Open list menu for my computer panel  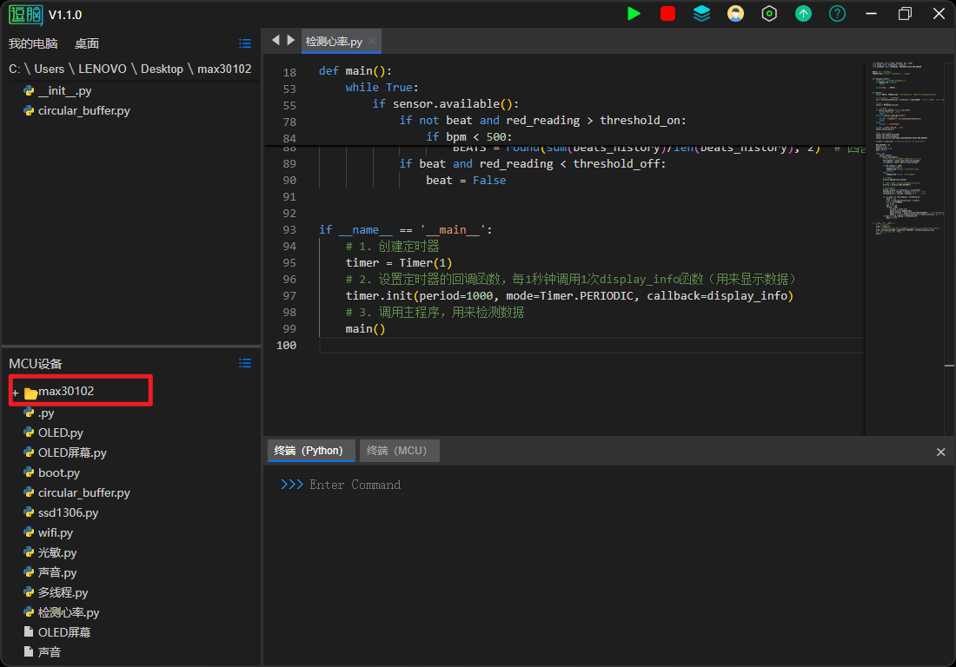click(245, 43)
